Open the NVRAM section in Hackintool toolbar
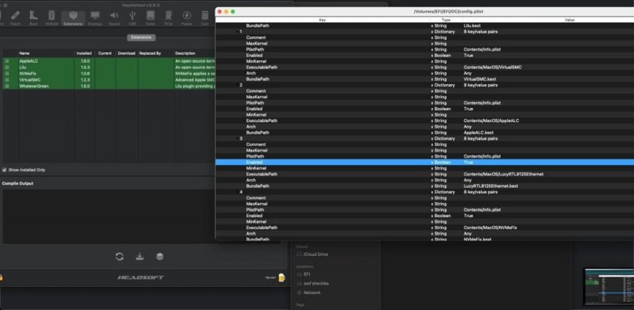This screenshot has width=634, height=310. [52, 18]
